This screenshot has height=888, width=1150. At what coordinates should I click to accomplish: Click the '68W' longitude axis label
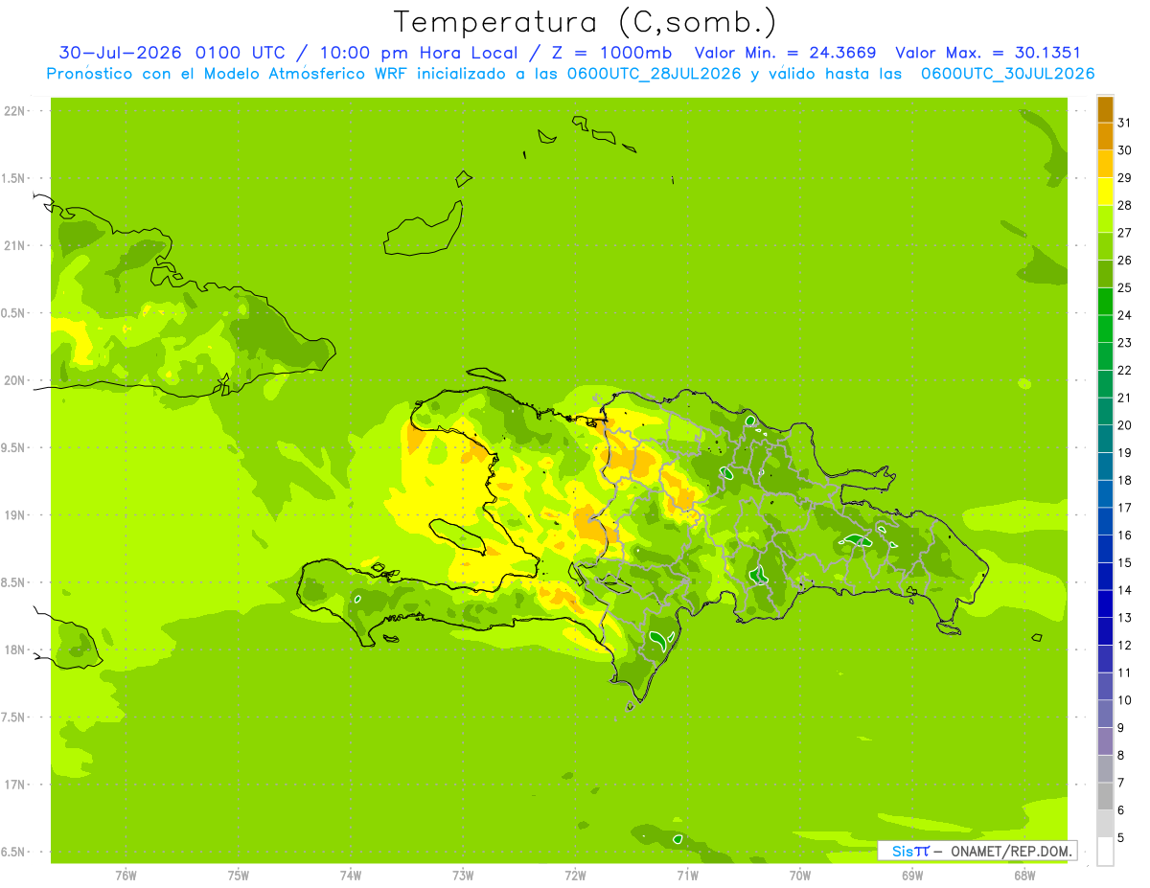1024,876
